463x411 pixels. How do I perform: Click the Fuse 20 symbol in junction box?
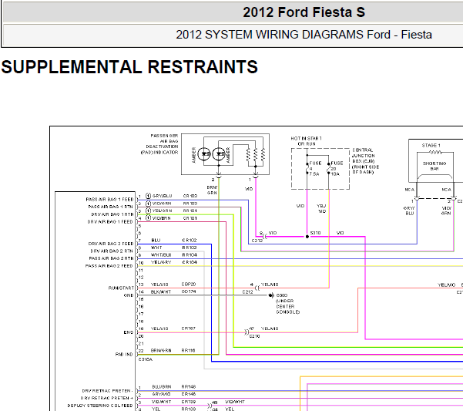[x=329, y=168]
